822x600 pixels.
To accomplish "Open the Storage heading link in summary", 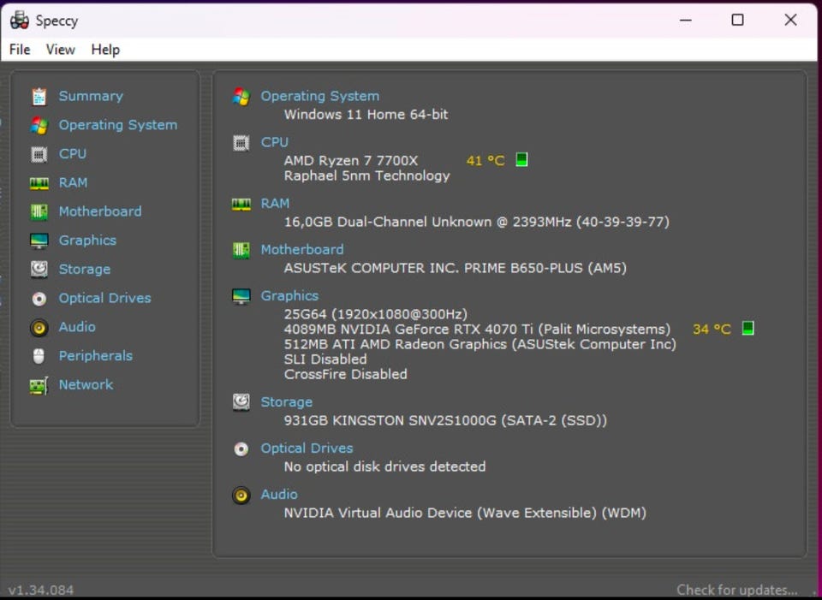I will (287, 402).
